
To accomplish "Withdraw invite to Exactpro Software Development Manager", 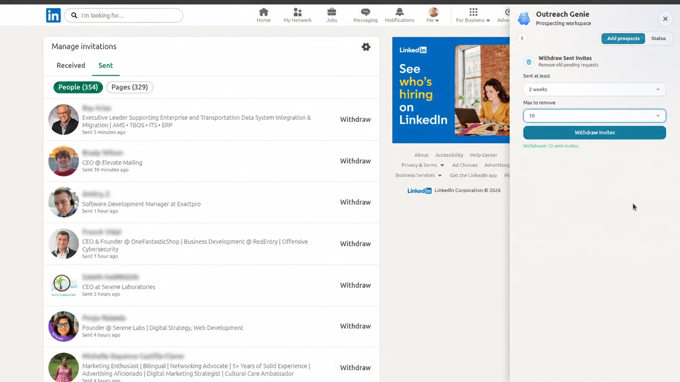I will (355, 202).
